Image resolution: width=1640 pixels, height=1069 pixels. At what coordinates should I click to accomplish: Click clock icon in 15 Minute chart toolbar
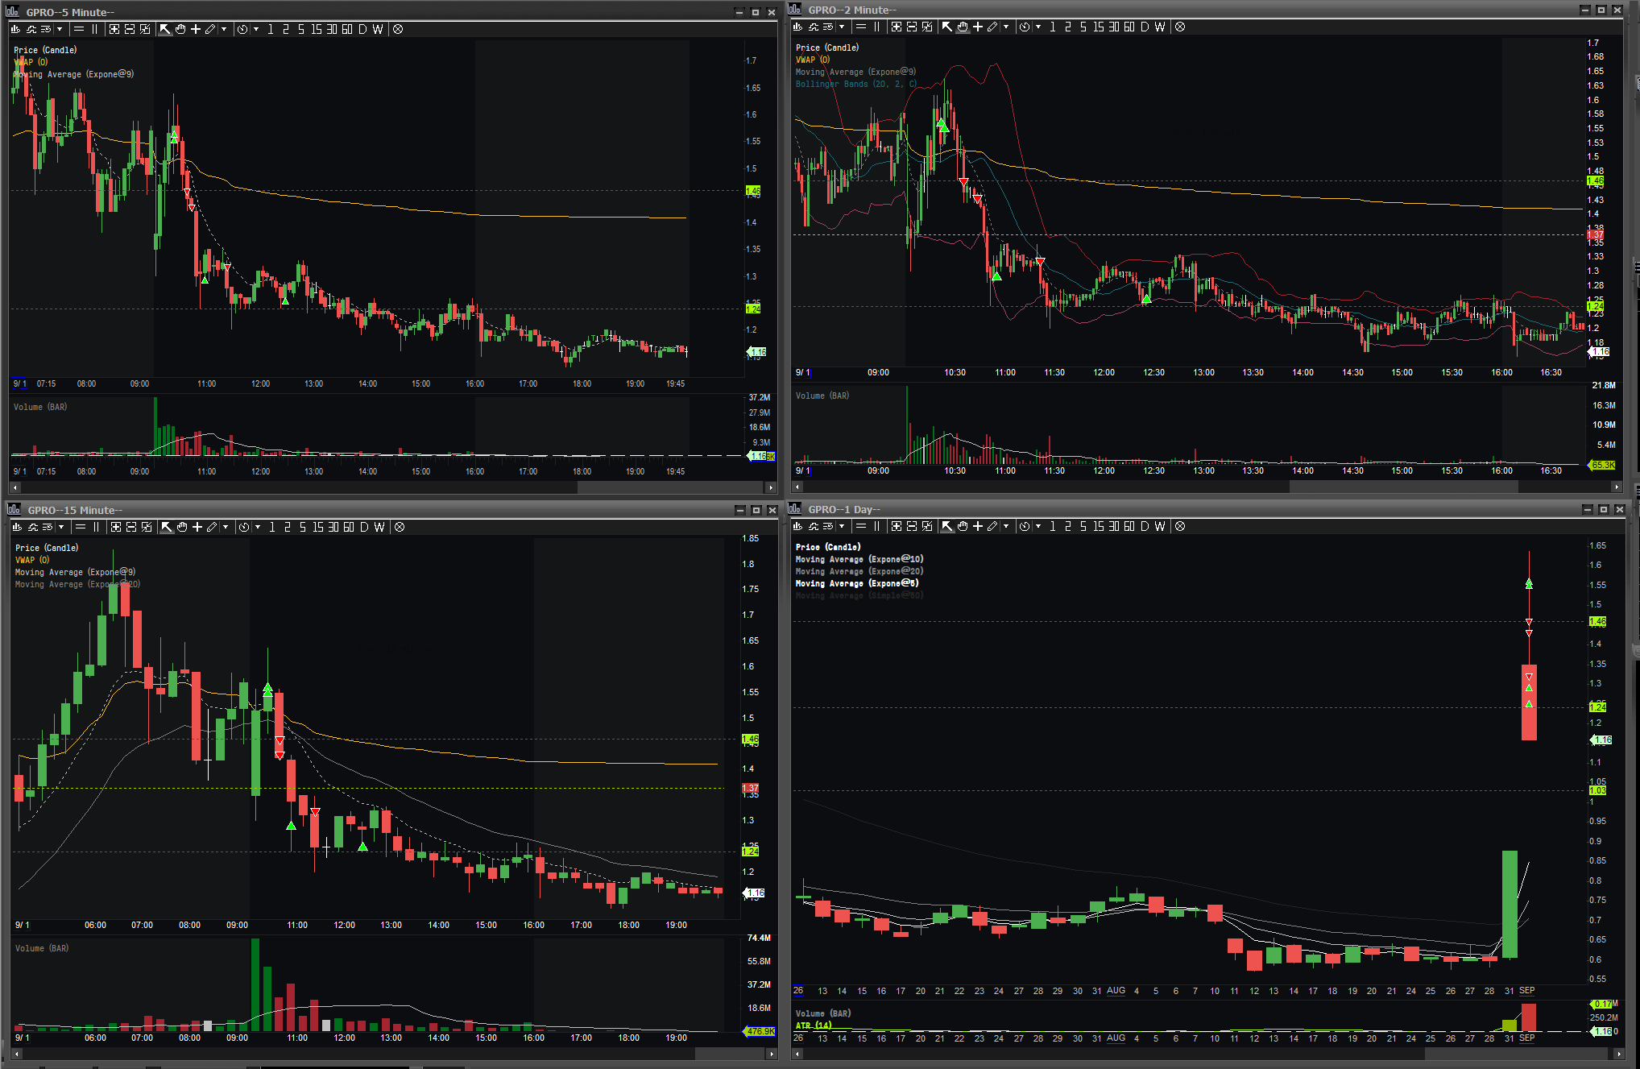[x=244, y=527]
